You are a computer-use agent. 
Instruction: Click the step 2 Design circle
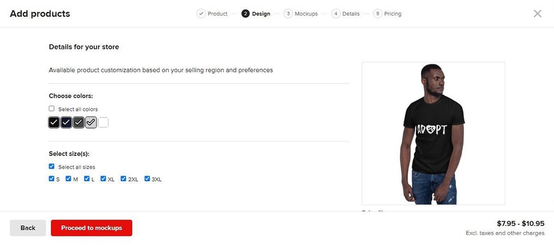point(246,14)
